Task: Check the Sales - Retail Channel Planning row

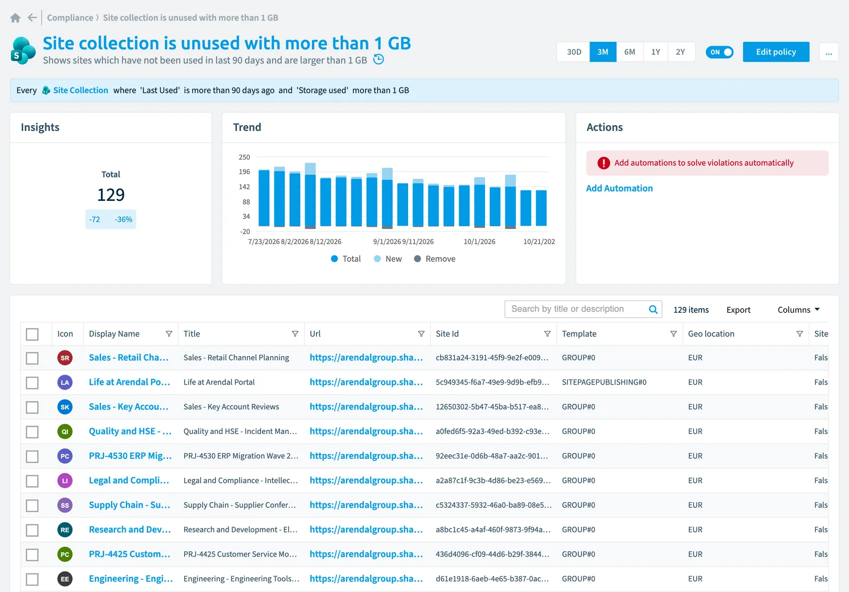Action: tap(32, 358)
